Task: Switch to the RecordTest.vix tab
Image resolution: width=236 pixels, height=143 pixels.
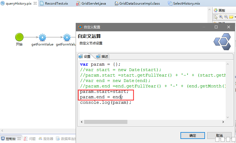Action: click(56, 4)
